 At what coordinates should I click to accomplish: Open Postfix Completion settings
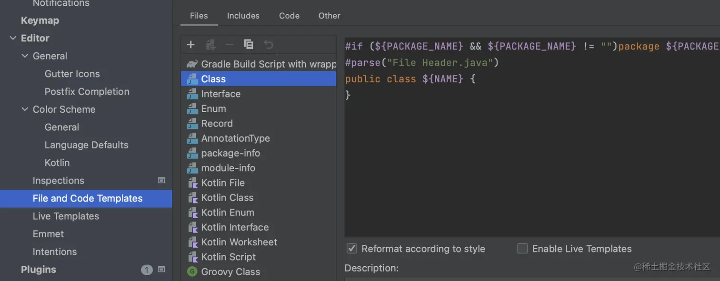[87, 91]
